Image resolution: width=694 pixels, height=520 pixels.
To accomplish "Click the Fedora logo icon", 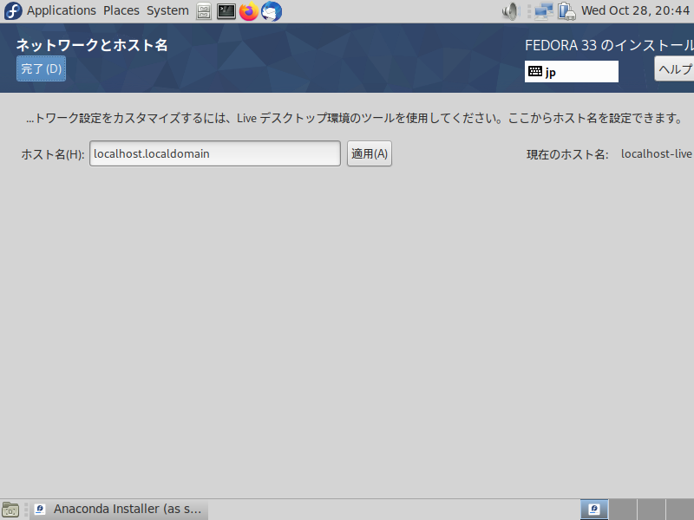I will pyautogui.click(x=13, y=11).
